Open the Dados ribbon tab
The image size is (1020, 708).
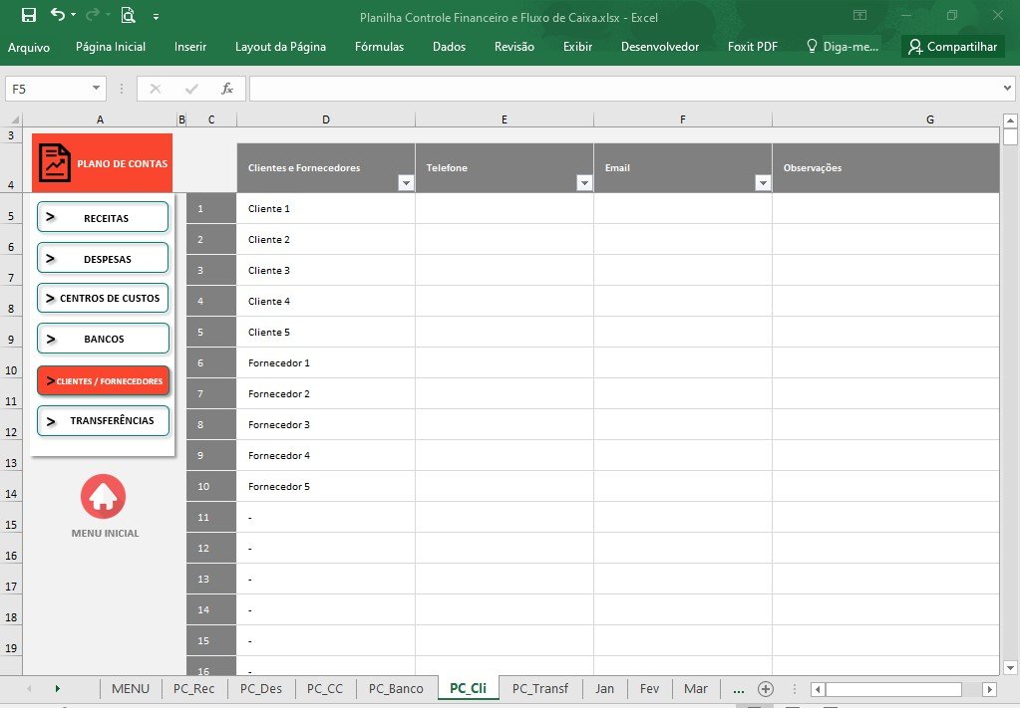pyautogui.click(x=449, y=47)
